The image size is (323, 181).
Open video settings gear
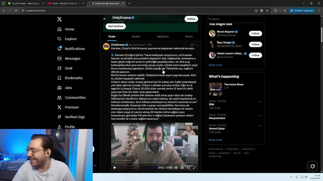182,168
